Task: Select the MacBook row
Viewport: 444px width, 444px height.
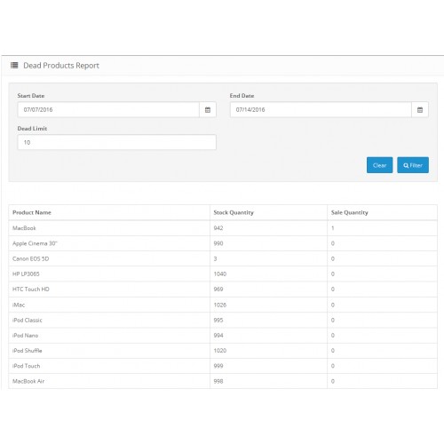Action: click(223, 228)
